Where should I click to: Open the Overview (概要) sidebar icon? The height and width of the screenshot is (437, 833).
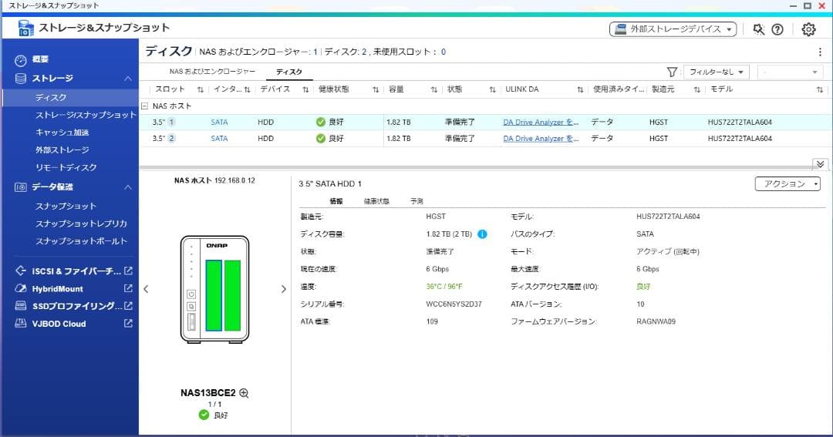coord(20,60)
